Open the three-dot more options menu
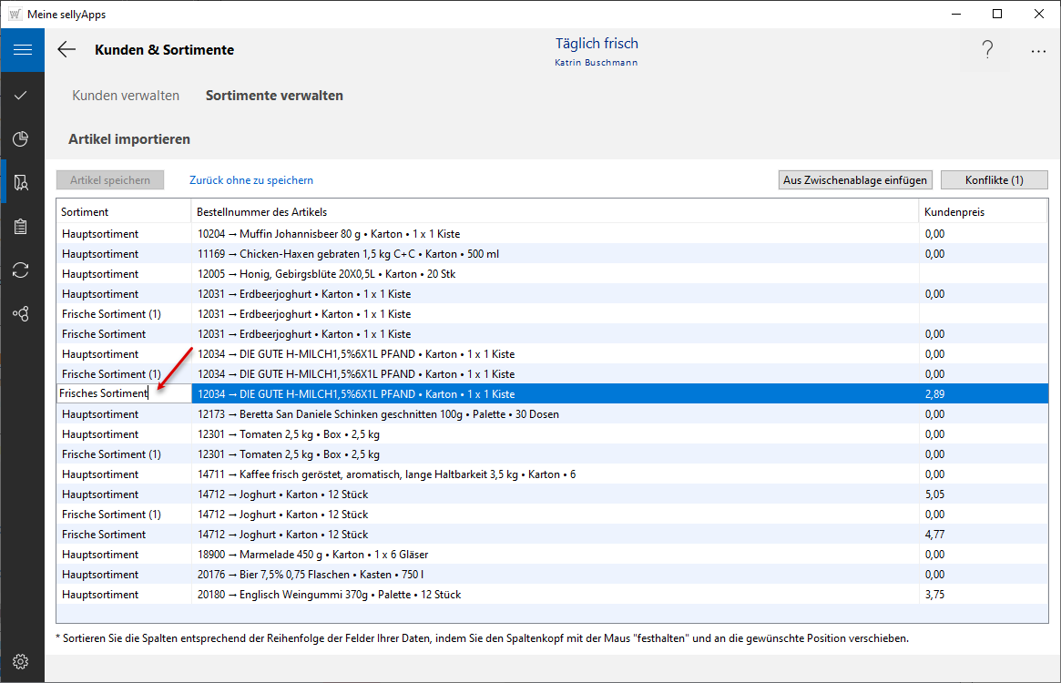The width and height of the screenshot is (1061, 683). [x=1038, y=51]
